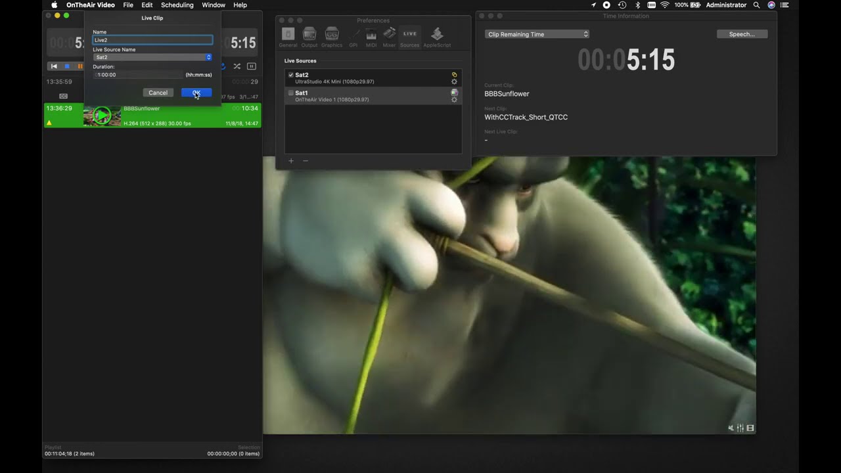Image resolution: width=841 pixels, height=473 pixels.
Task: Toggle mute speaker icon on video preview
Action: pyautogui.click(x=731, y=428)
